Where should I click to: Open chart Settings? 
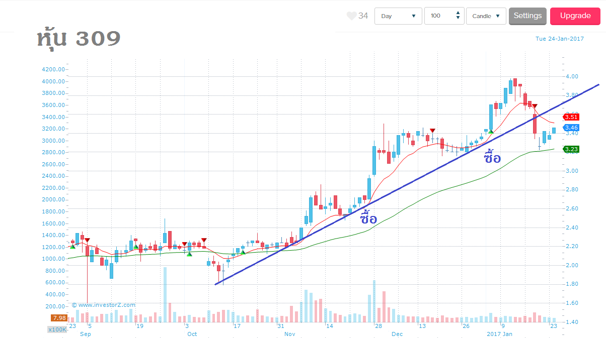click(x=527, y=16)
